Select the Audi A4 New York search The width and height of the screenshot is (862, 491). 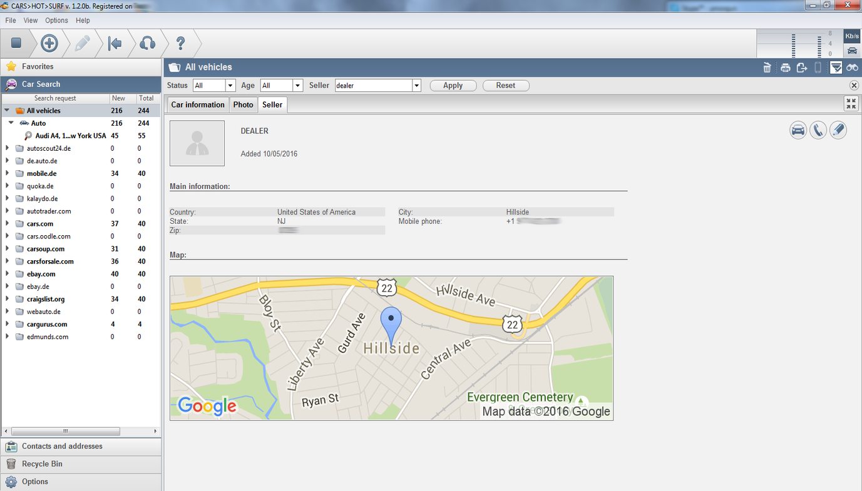pos(71,136)
